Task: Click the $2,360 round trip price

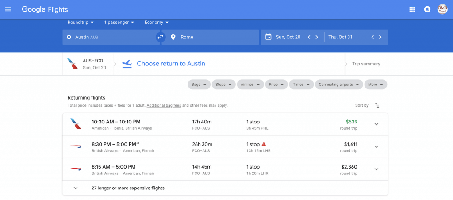Action: point(349,167)
